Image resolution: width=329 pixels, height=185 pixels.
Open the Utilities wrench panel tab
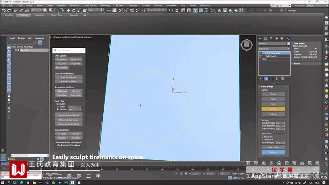click(287, 38)
